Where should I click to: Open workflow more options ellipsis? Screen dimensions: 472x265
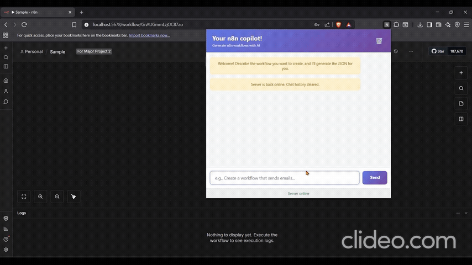coord(411,51)
